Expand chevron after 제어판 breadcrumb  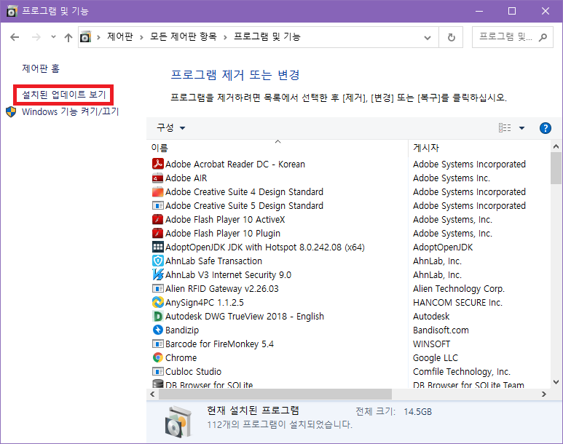[x=141, y=37]
